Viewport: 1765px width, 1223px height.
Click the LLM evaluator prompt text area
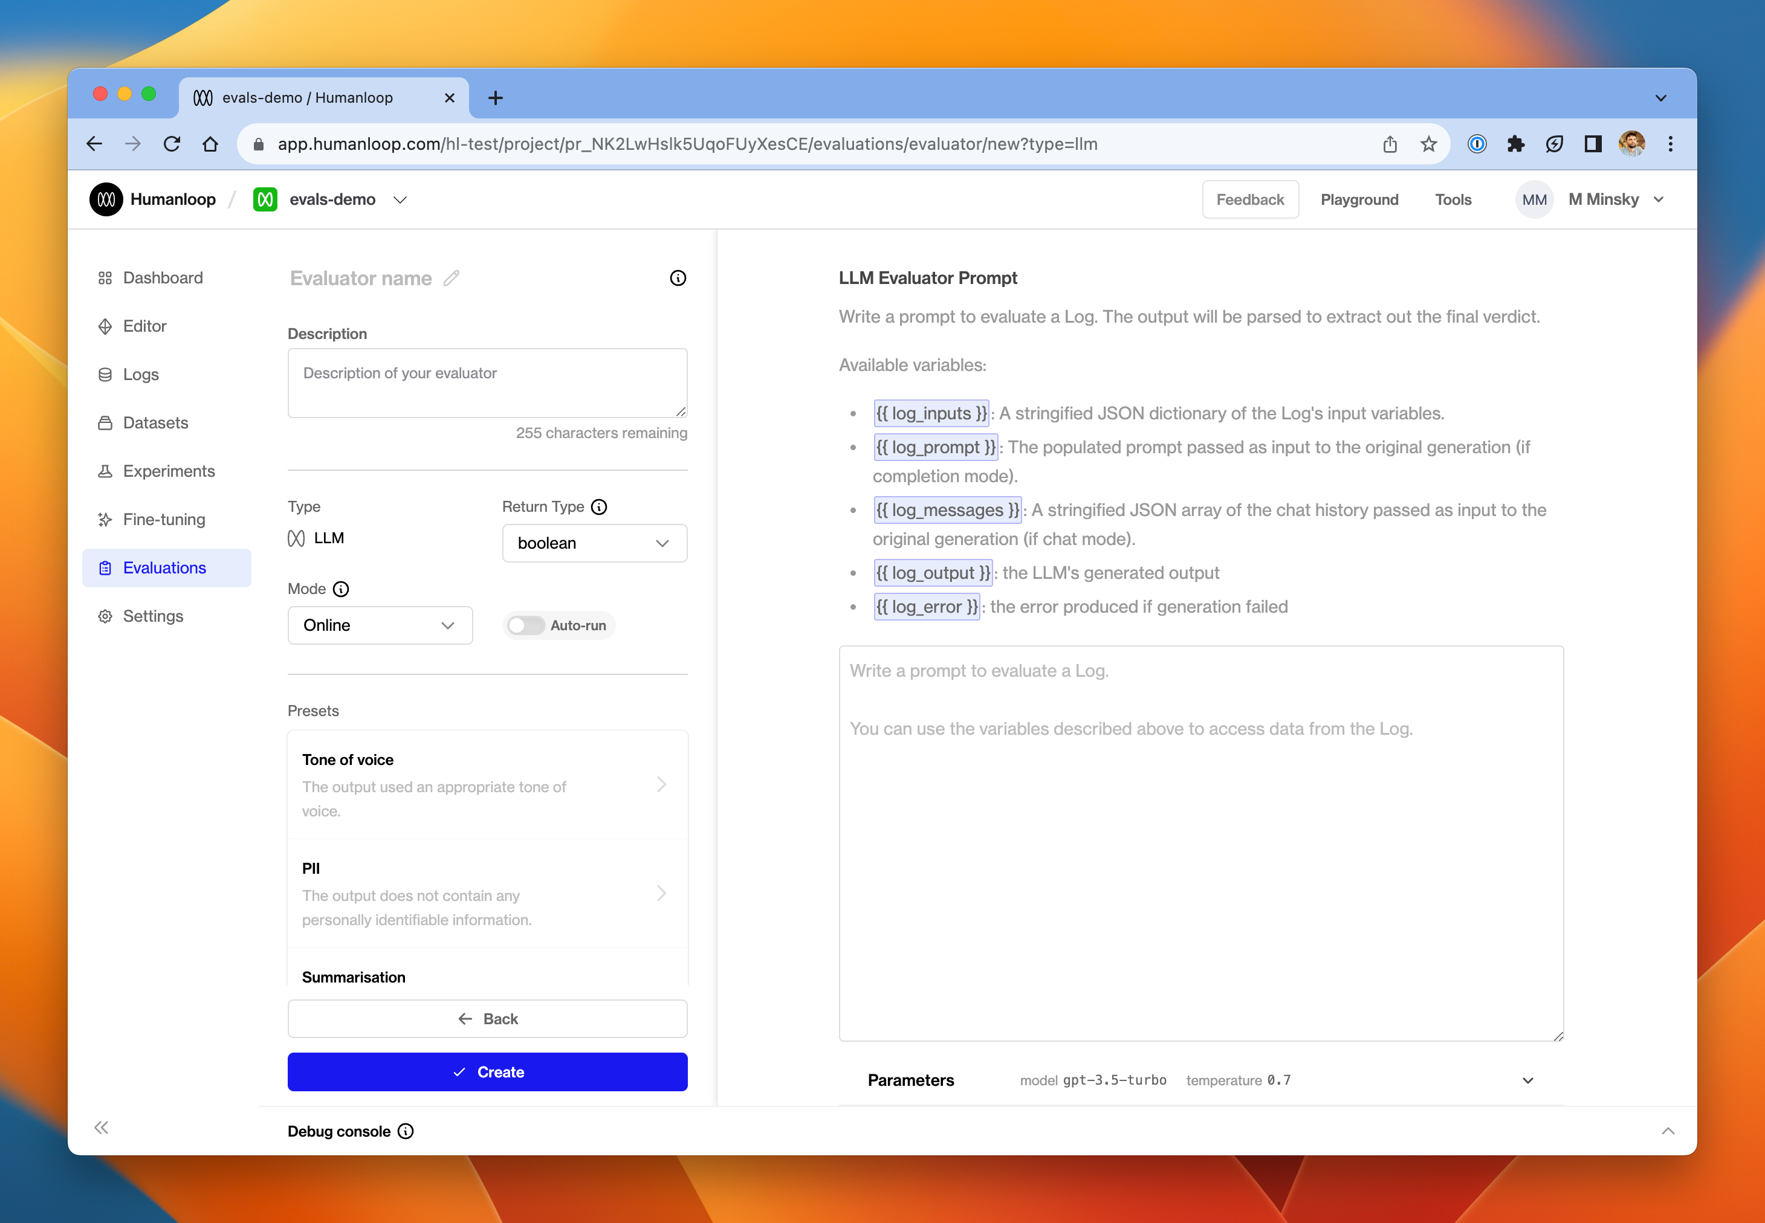click(x=1201, y=843)
